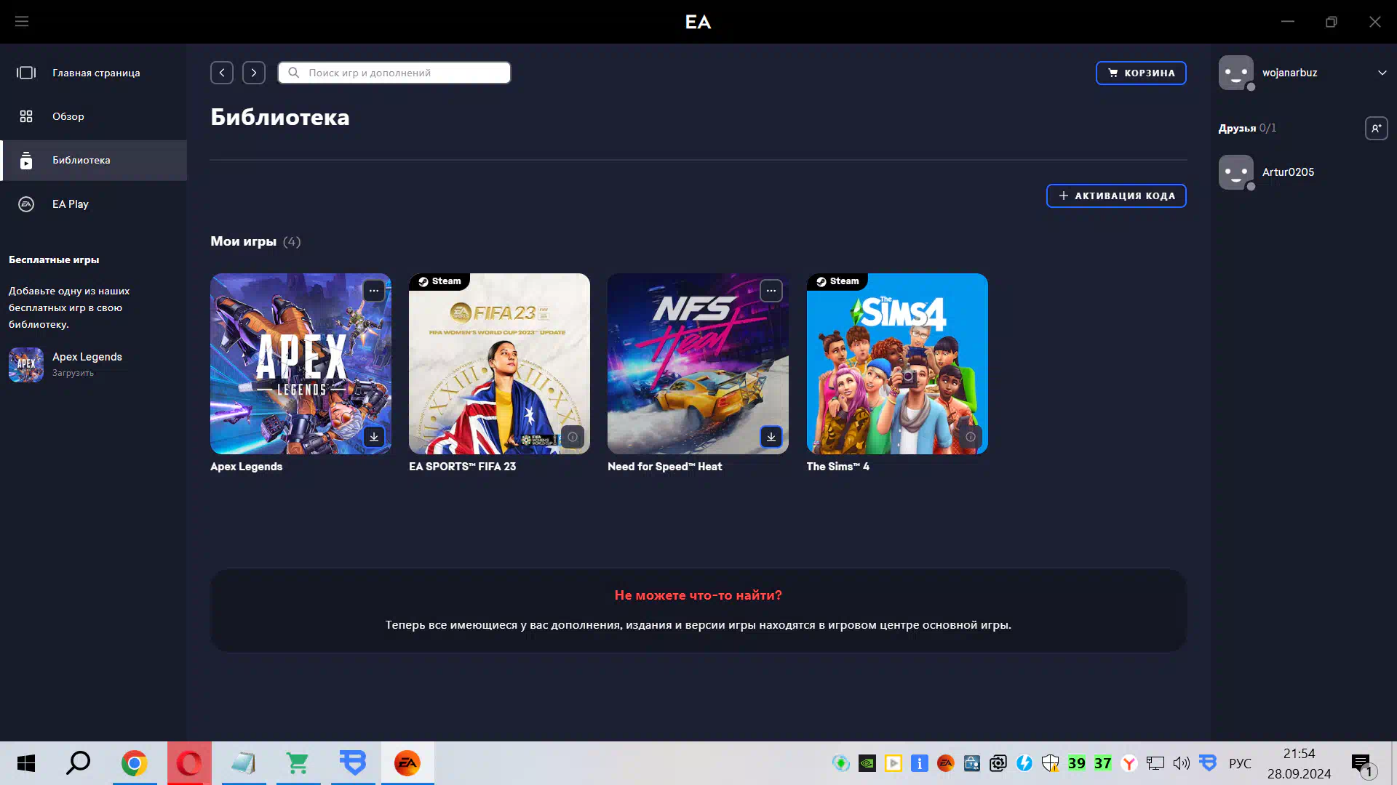Click Загрузить under Apex Legends in sidebar
1397x785 pixels.
point(73,373)
